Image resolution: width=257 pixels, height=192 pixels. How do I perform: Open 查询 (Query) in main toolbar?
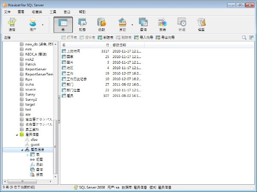click(x=143, y=24)
